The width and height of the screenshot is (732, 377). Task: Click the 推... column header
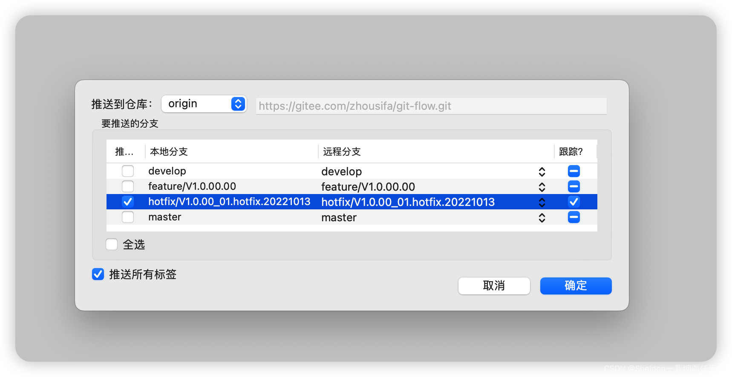click(x=124, y=151)
